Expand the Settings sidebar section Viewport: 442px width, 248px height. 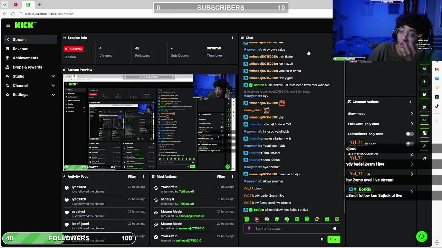point(53,95)
